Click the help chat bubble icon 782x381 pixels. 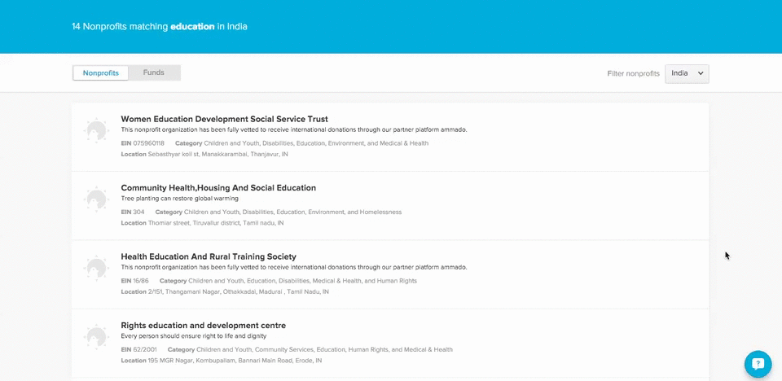click(x=758, y=363)
